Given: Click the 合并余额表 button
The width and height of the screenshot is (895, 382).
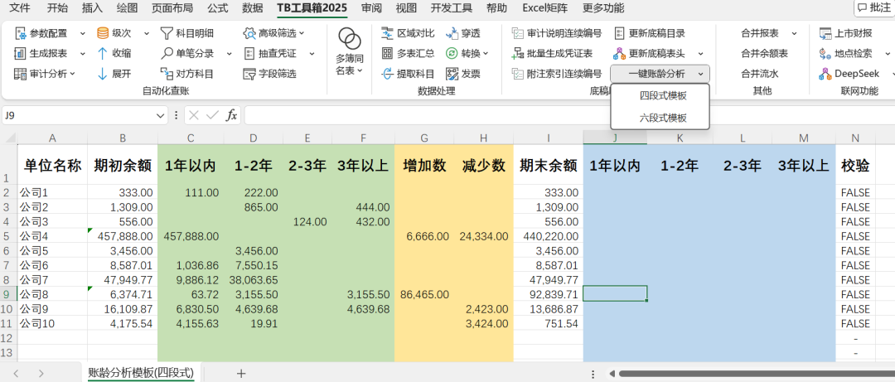Looking at the screenshot, I should coord(764,54).
